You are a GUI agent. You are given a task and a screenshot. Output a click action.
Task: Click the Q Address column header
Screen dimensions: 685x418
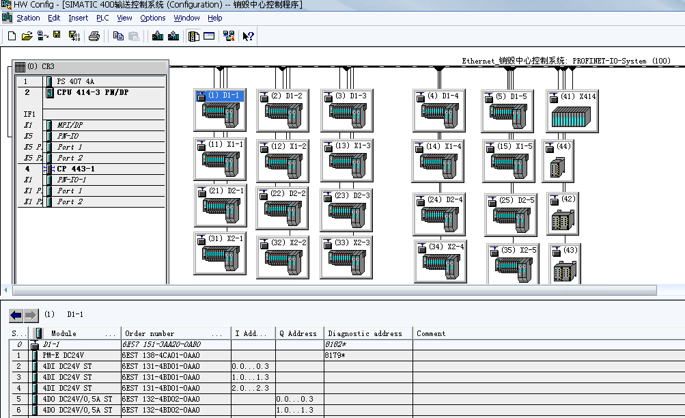(x=299, y=333)
